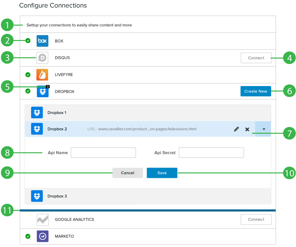Click the Dropbox icon with badge 3
Viewport: 296px width, 247px height.
[x=42, y=92]
